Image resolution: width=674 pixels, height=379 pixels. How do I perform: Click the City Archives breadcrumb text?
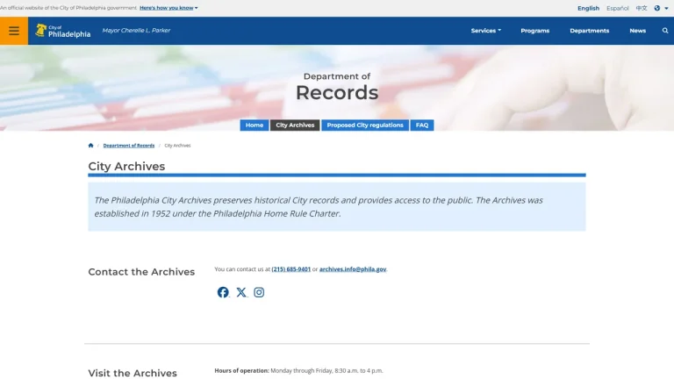pyautogui.click(x=177, y=146)
